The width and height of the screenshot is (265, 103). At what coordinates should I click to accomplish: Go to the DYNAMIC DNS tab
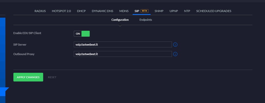pyautogui.click(x=102, y=11)
